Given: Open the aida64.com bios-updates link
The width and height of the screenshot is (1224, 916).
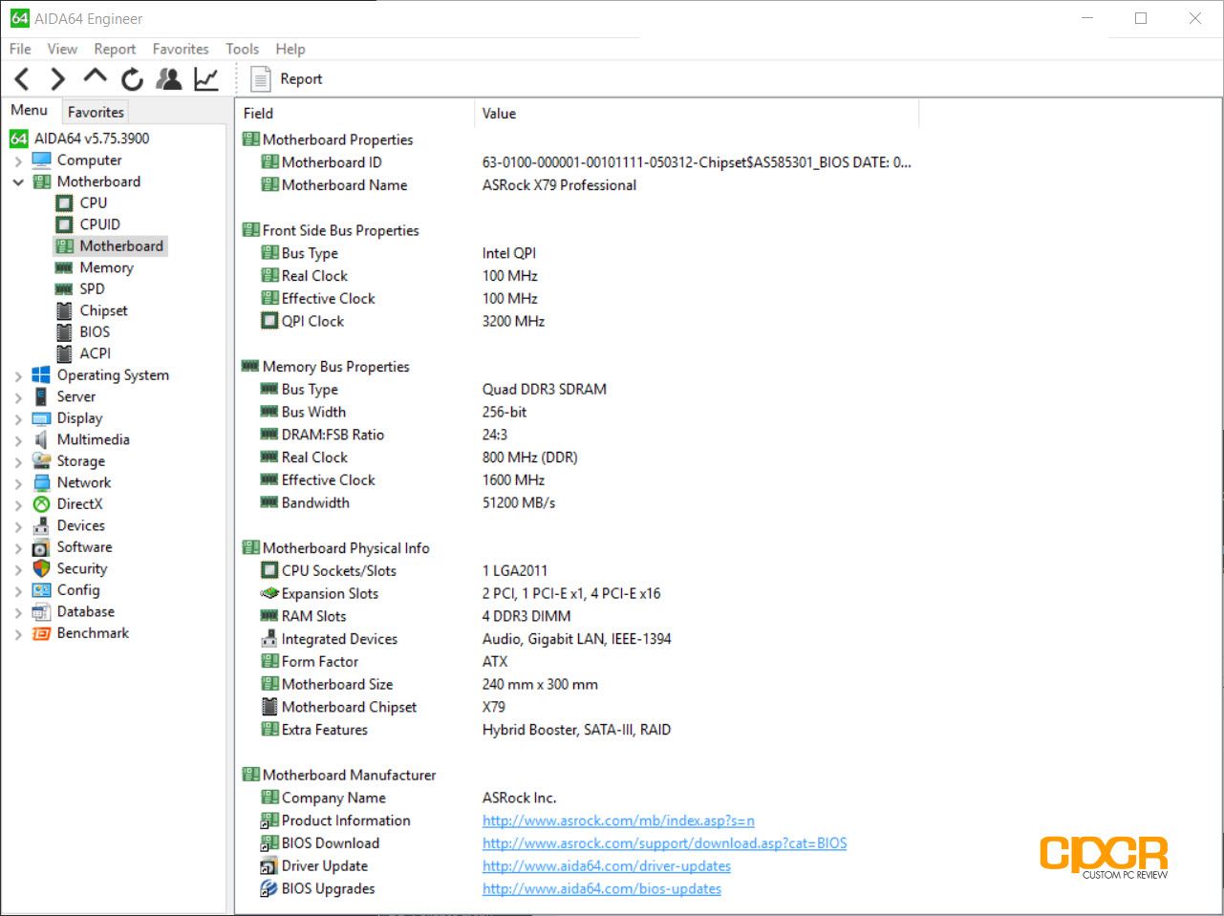Looking at the screenshot, I should (602, 889).
